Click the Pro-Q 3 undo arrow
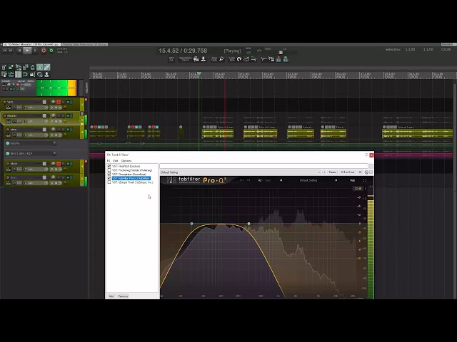Viewport: 457px width, 342px height. coord(241,180)
